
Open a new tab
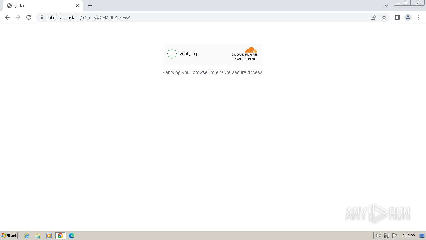click(x=90, y=6)
